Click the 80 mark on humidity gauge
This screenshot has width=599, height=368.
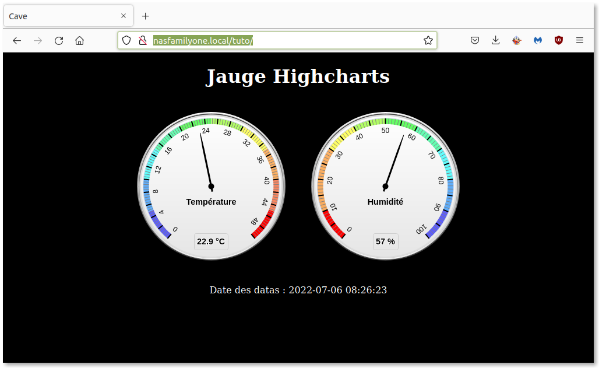pos(441,181)
